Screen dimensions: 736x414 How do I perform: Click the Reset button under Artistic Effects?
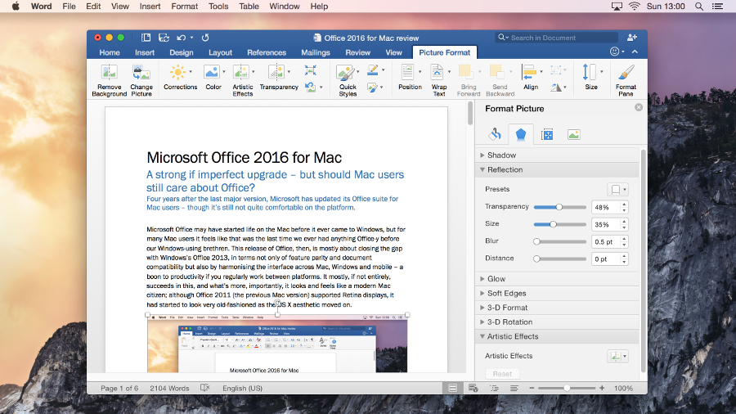tap(502, 374)
